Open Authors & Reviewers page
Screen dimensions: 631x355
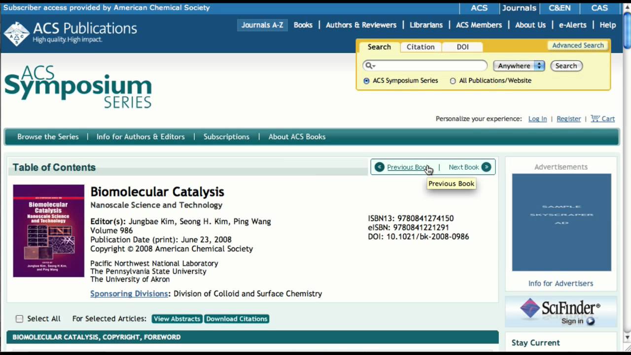pyautogui.click(x=361, y=25)
